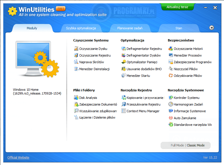Click the Harmonogram Zadań clock icon

point(170,104)
